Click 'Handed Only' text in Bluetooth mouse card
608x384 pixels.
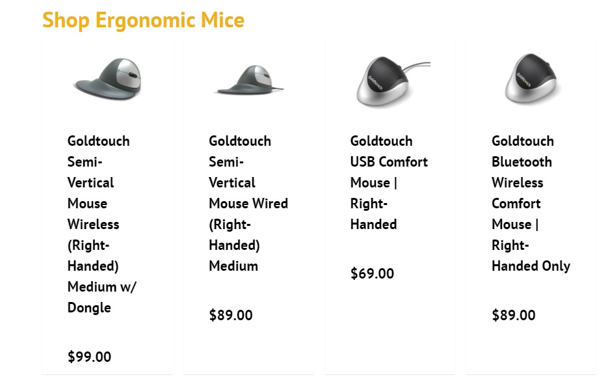531,266
